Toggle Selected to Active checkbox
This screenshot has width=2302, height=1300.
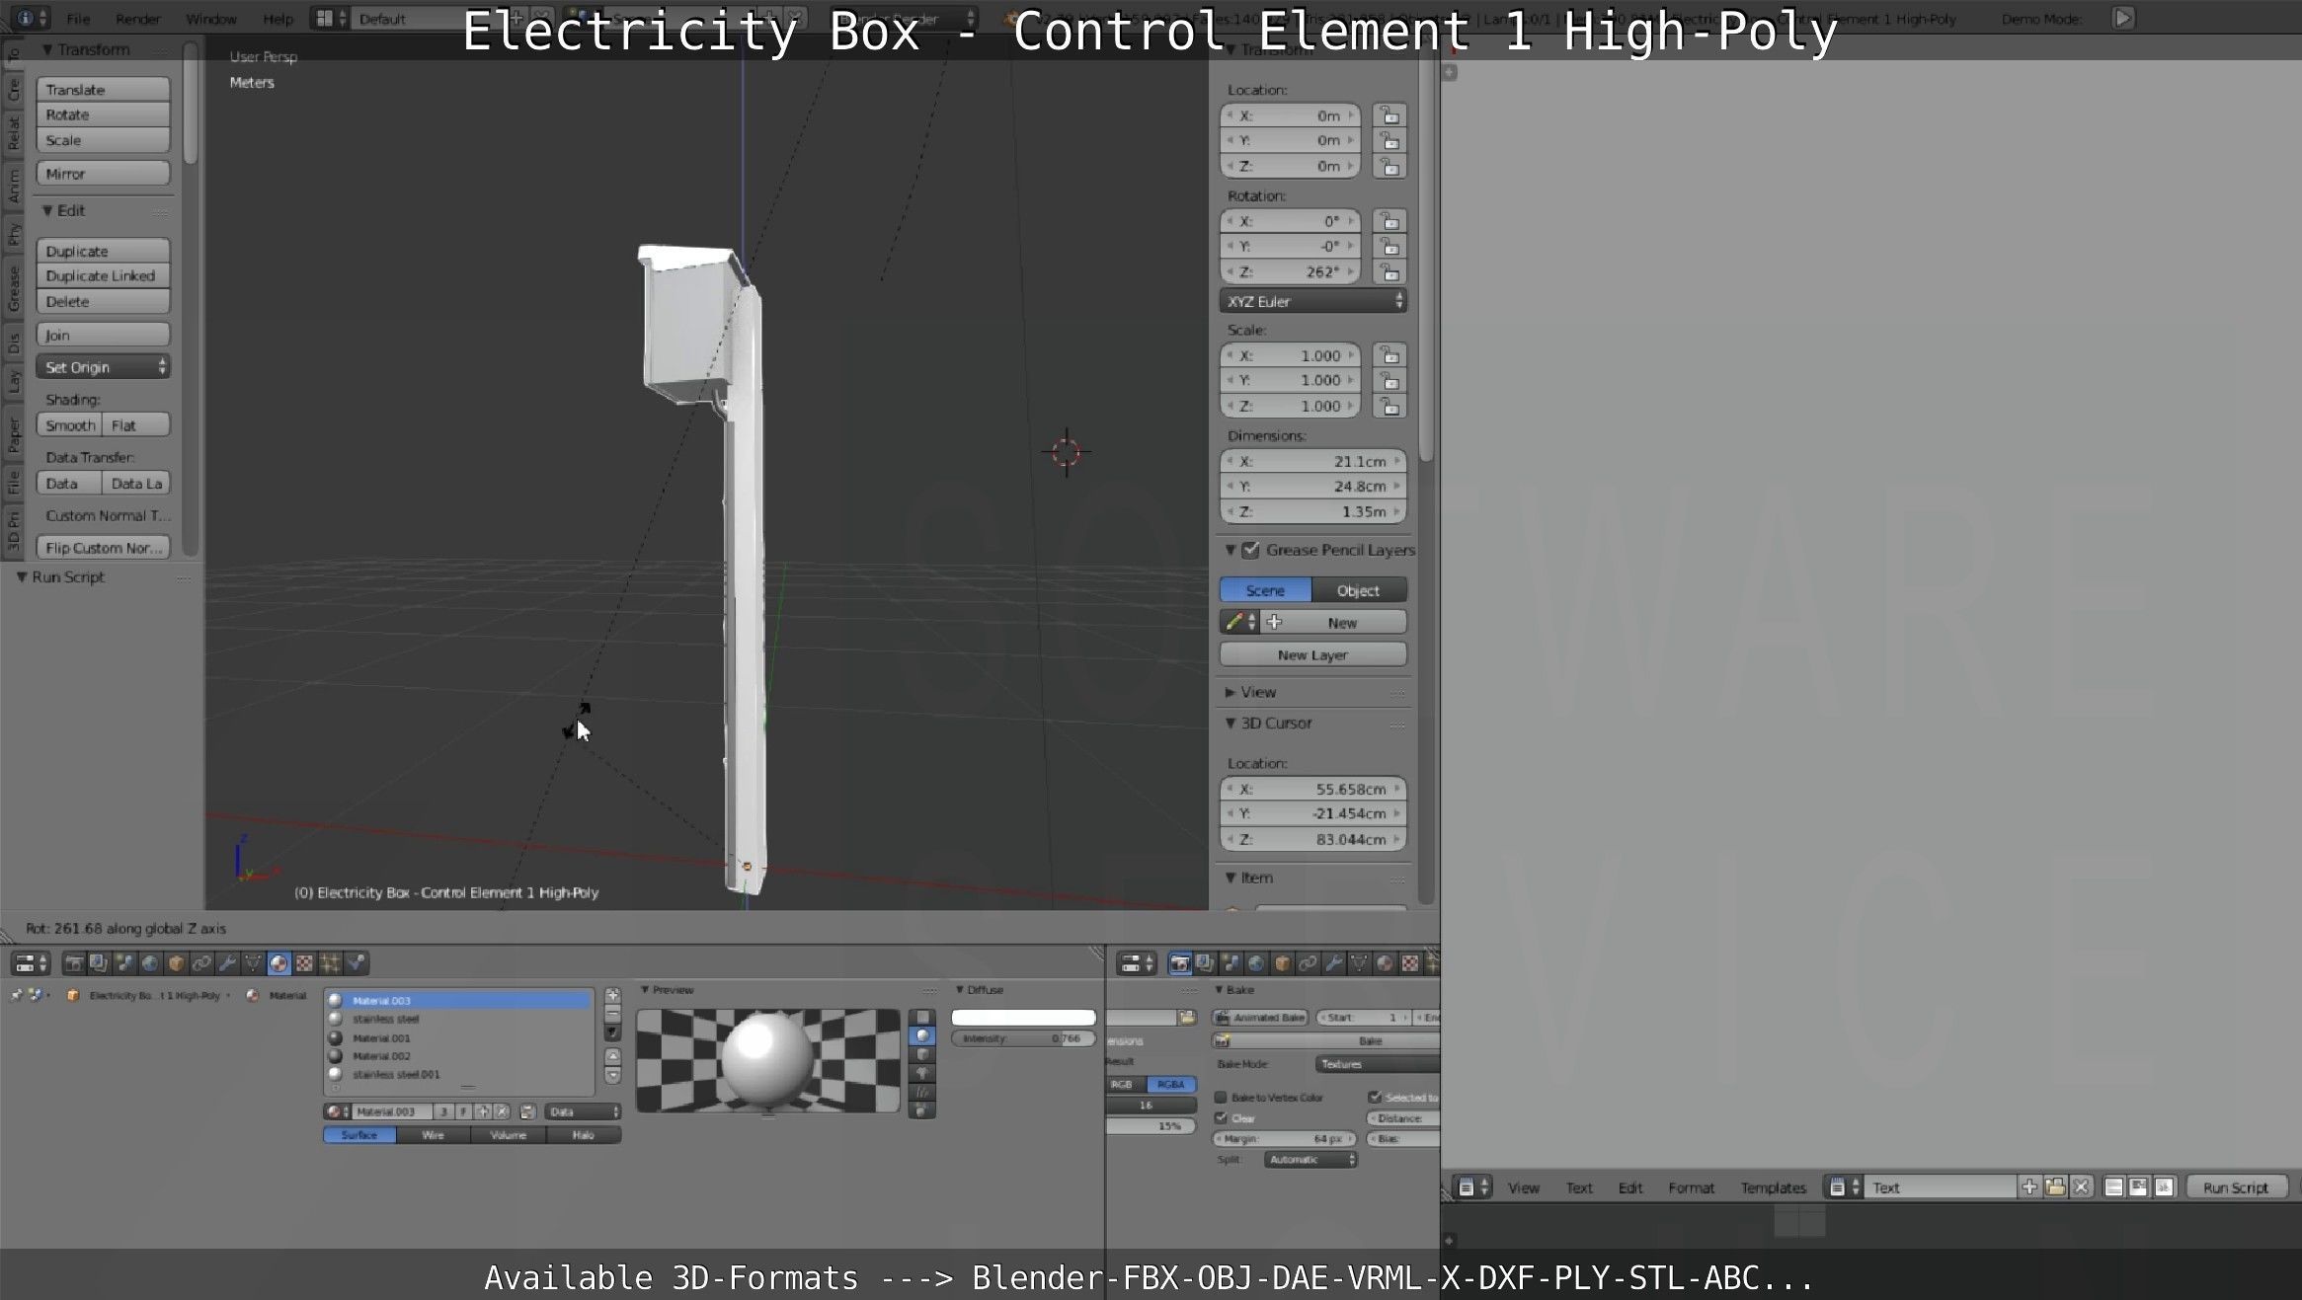pyautogui.click(x=1375, y=1098)
